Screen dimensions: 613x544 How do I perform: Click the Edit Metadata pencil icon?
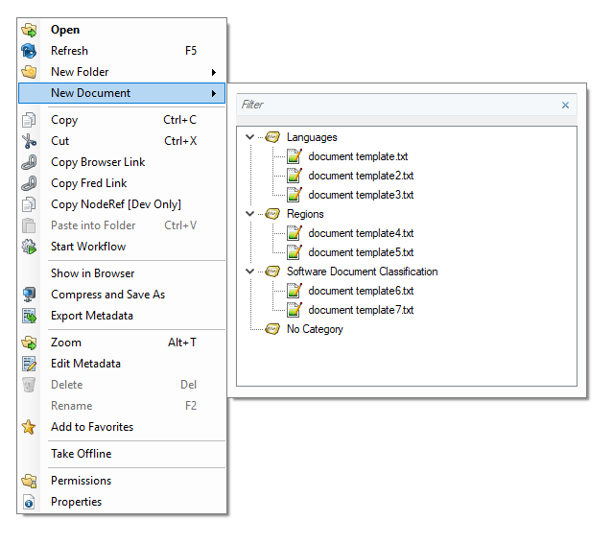pyautogui.click(x=29, y=364)
